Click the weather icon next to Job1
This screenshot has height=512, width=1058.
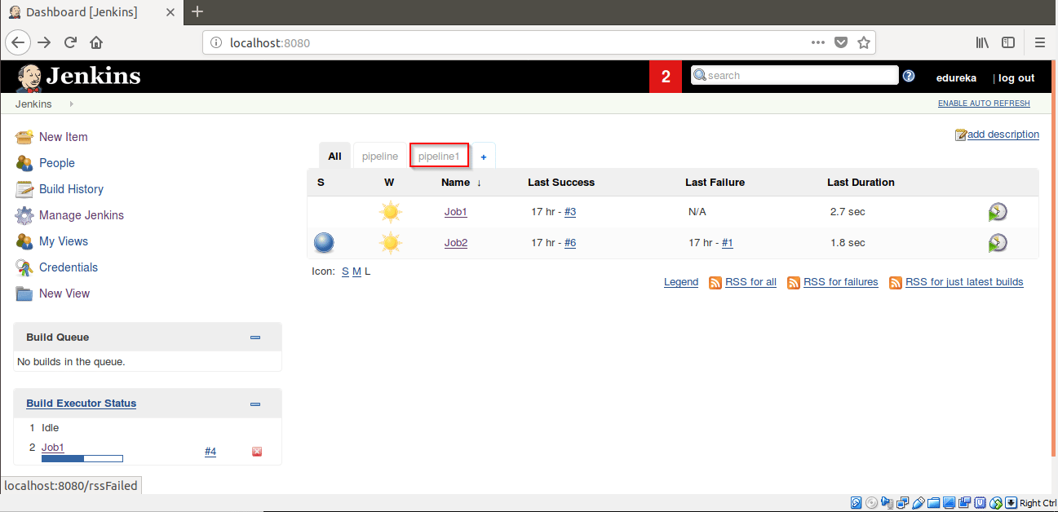point(390,211)
